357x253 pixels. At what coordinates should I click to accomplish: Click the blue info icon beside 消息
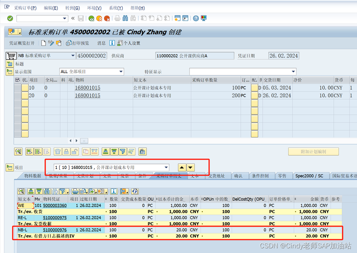pyautogui.click(x=112, y=43)
